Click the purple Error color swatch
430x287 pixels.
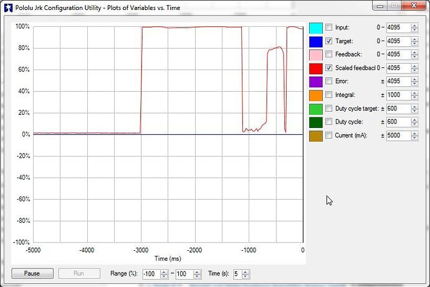[315, 81]
